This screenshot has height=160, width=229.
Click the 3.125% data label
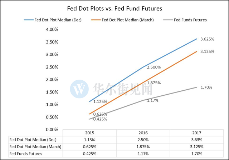[207, 51]
